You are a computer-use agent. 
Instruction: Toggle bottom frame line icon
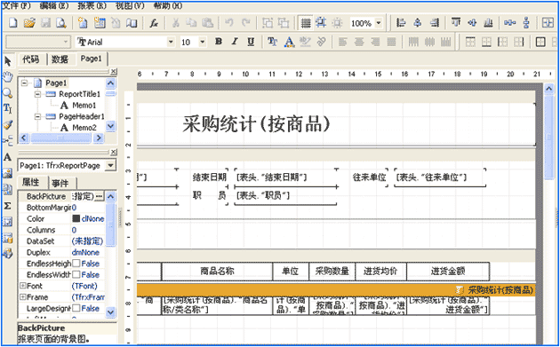click(486, 42)
